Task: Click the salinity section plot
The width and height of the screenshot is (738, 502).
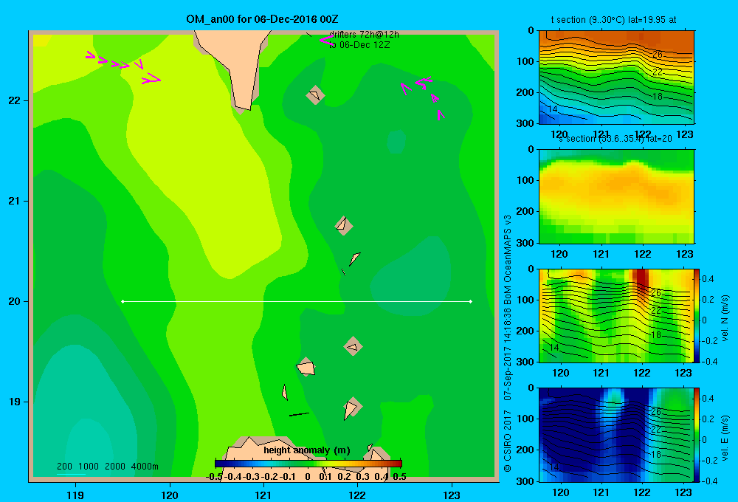Action: [x=616, y=196]
